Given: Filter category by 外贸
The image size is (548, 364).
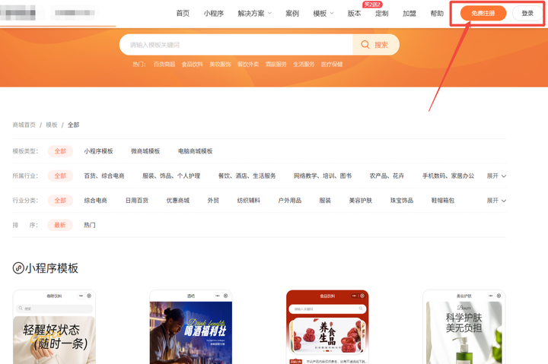Looking at the screenshot, I should pos(213,201).
